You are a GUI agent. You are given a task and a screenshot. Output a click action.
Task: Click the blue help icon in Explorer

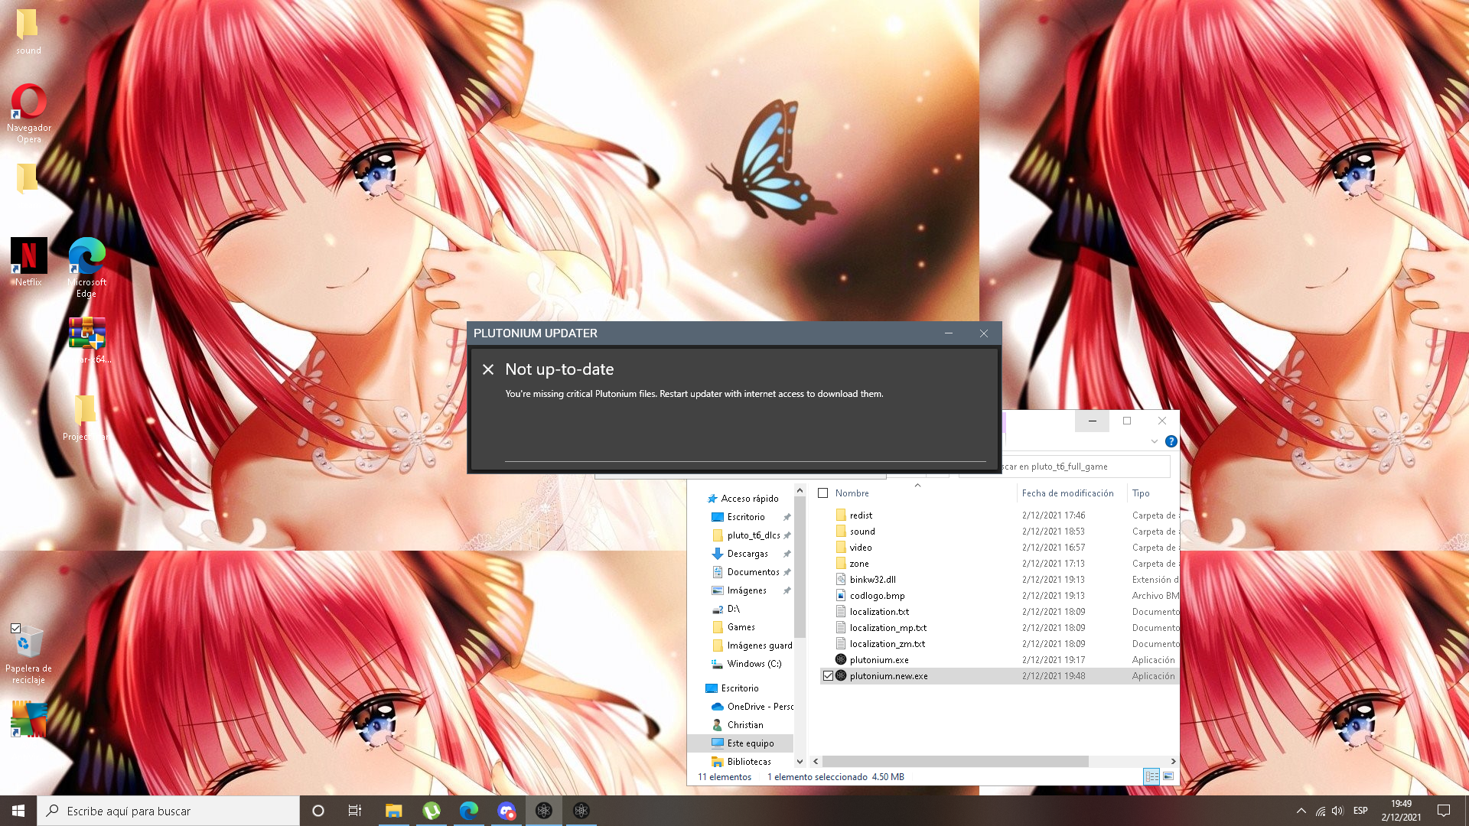point(1171,441)
